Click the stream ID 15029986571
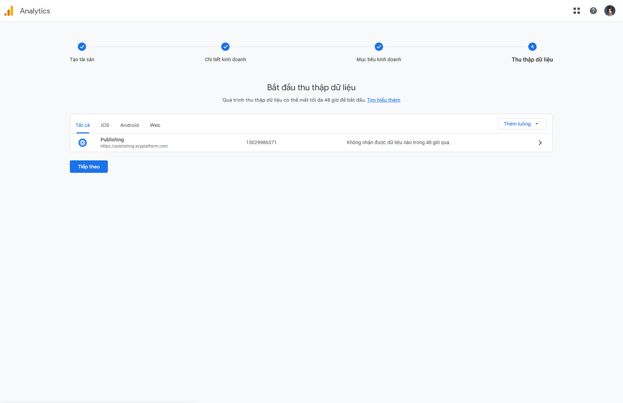The height and width of the screenshot is (403, 623). 261,142
